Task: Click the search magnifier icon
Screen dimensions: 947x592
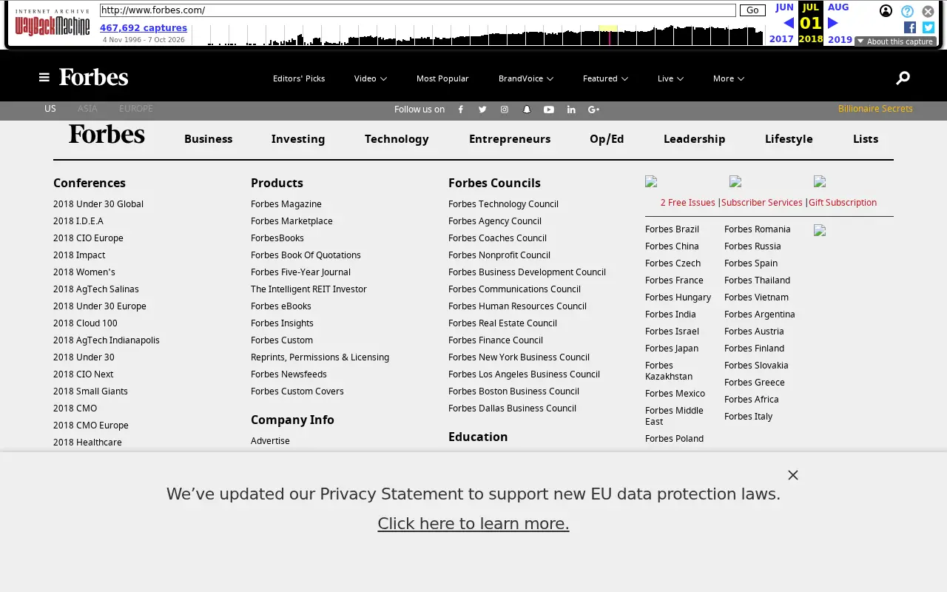Action: (x=903, y=78)
